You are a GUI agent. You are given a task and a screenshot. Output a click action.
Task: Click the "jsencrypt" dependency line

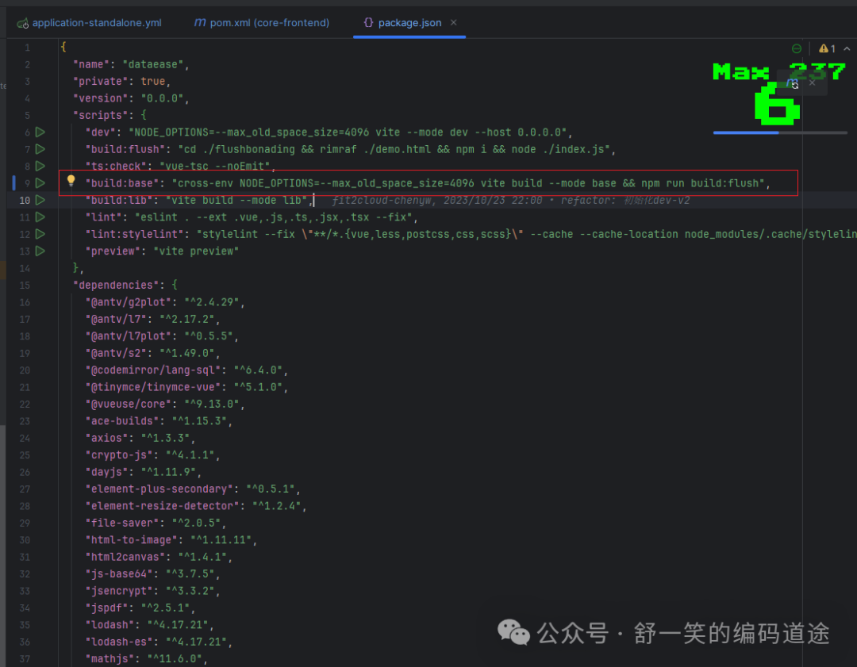click(x=152, y=591)
